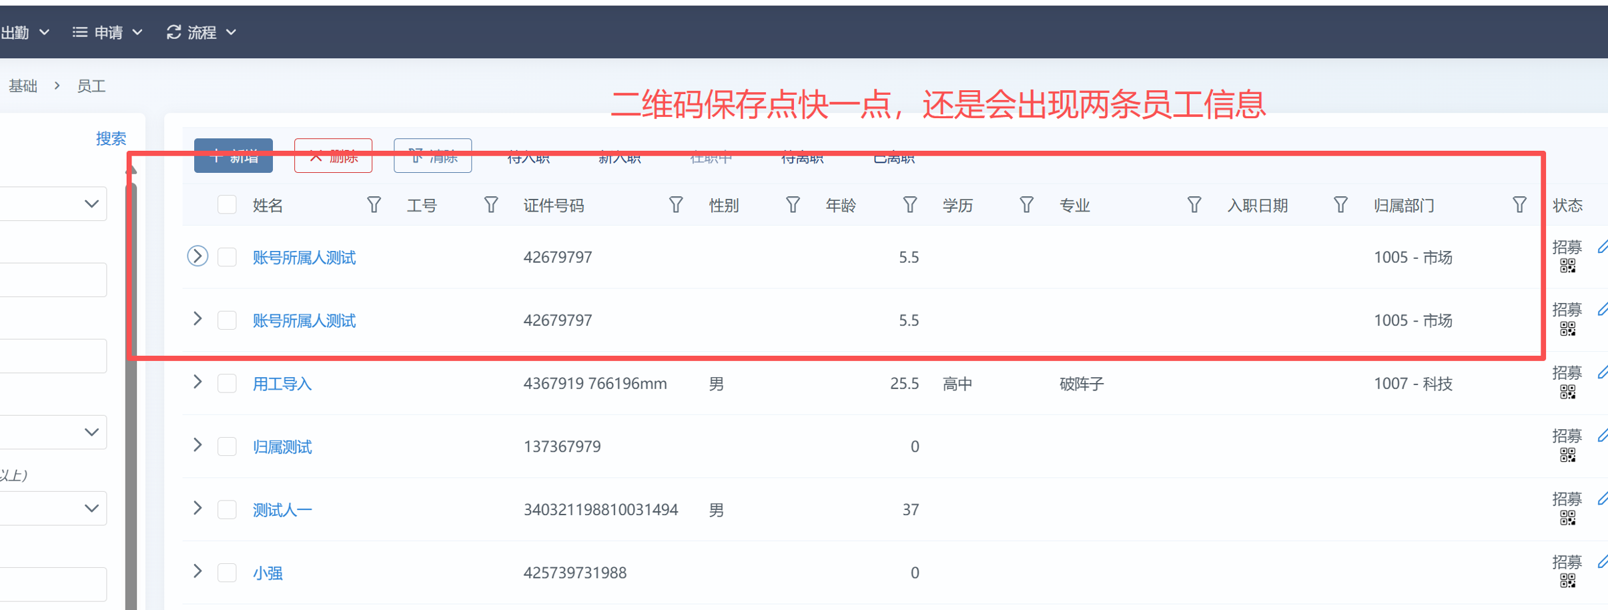The image size is (1608, 610).
Task: Open the 归属测试 employee name link
Action: [x=282, y=446]
